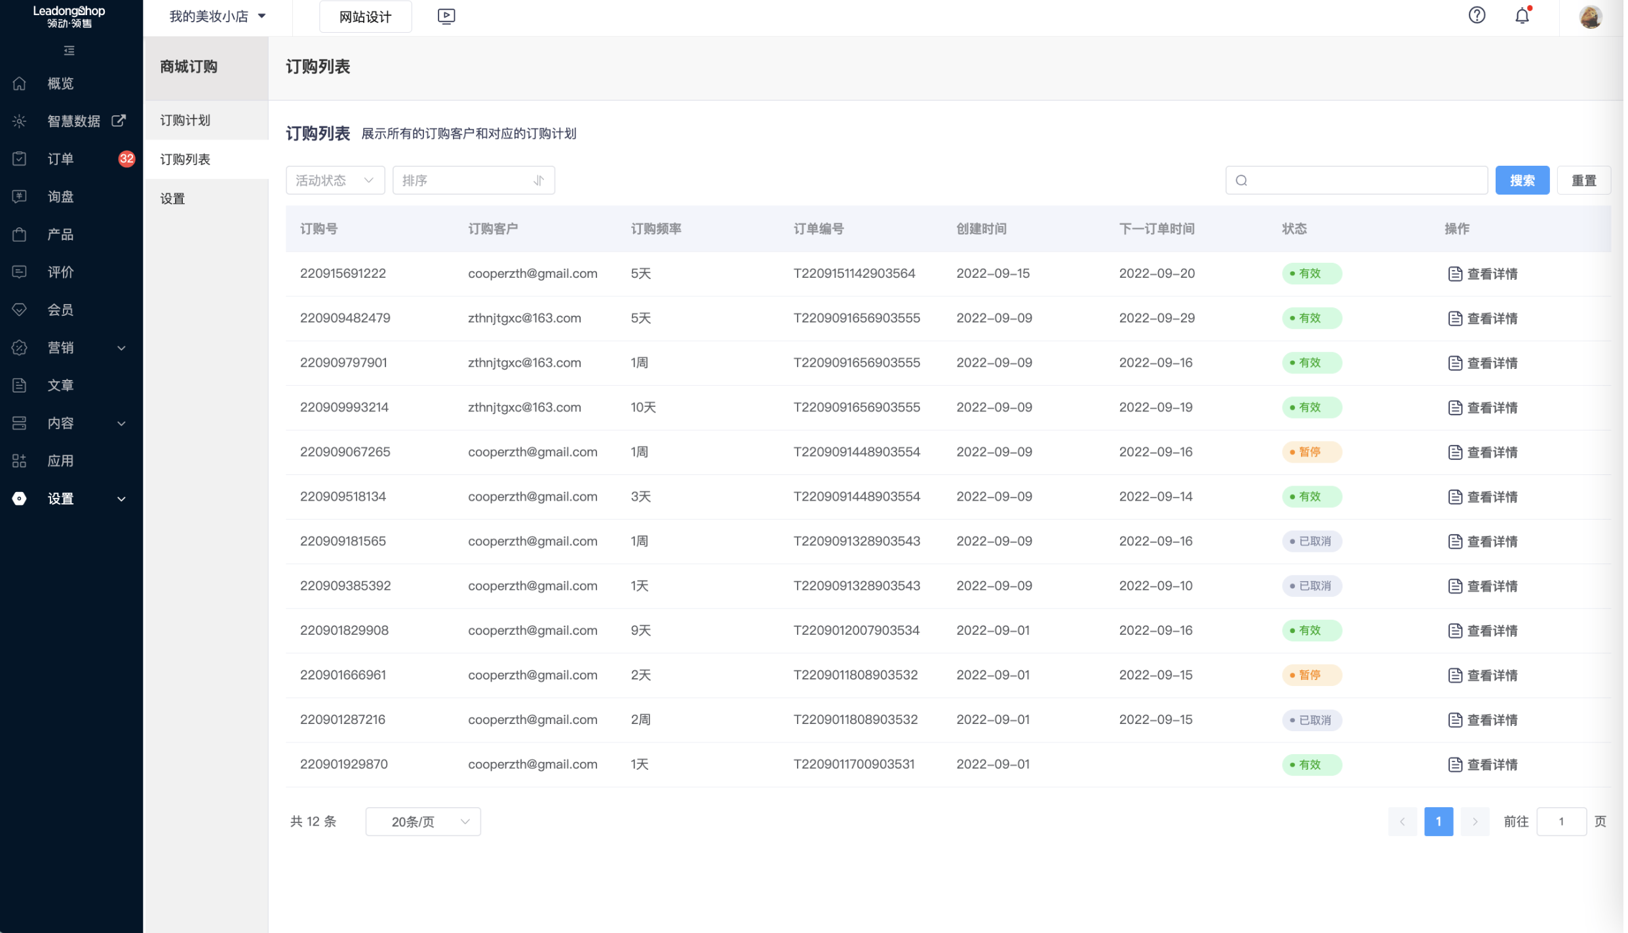Open the 活动状态 filter dropdown
Viewport: 1628px width, 933px height.
coord(336,180)
